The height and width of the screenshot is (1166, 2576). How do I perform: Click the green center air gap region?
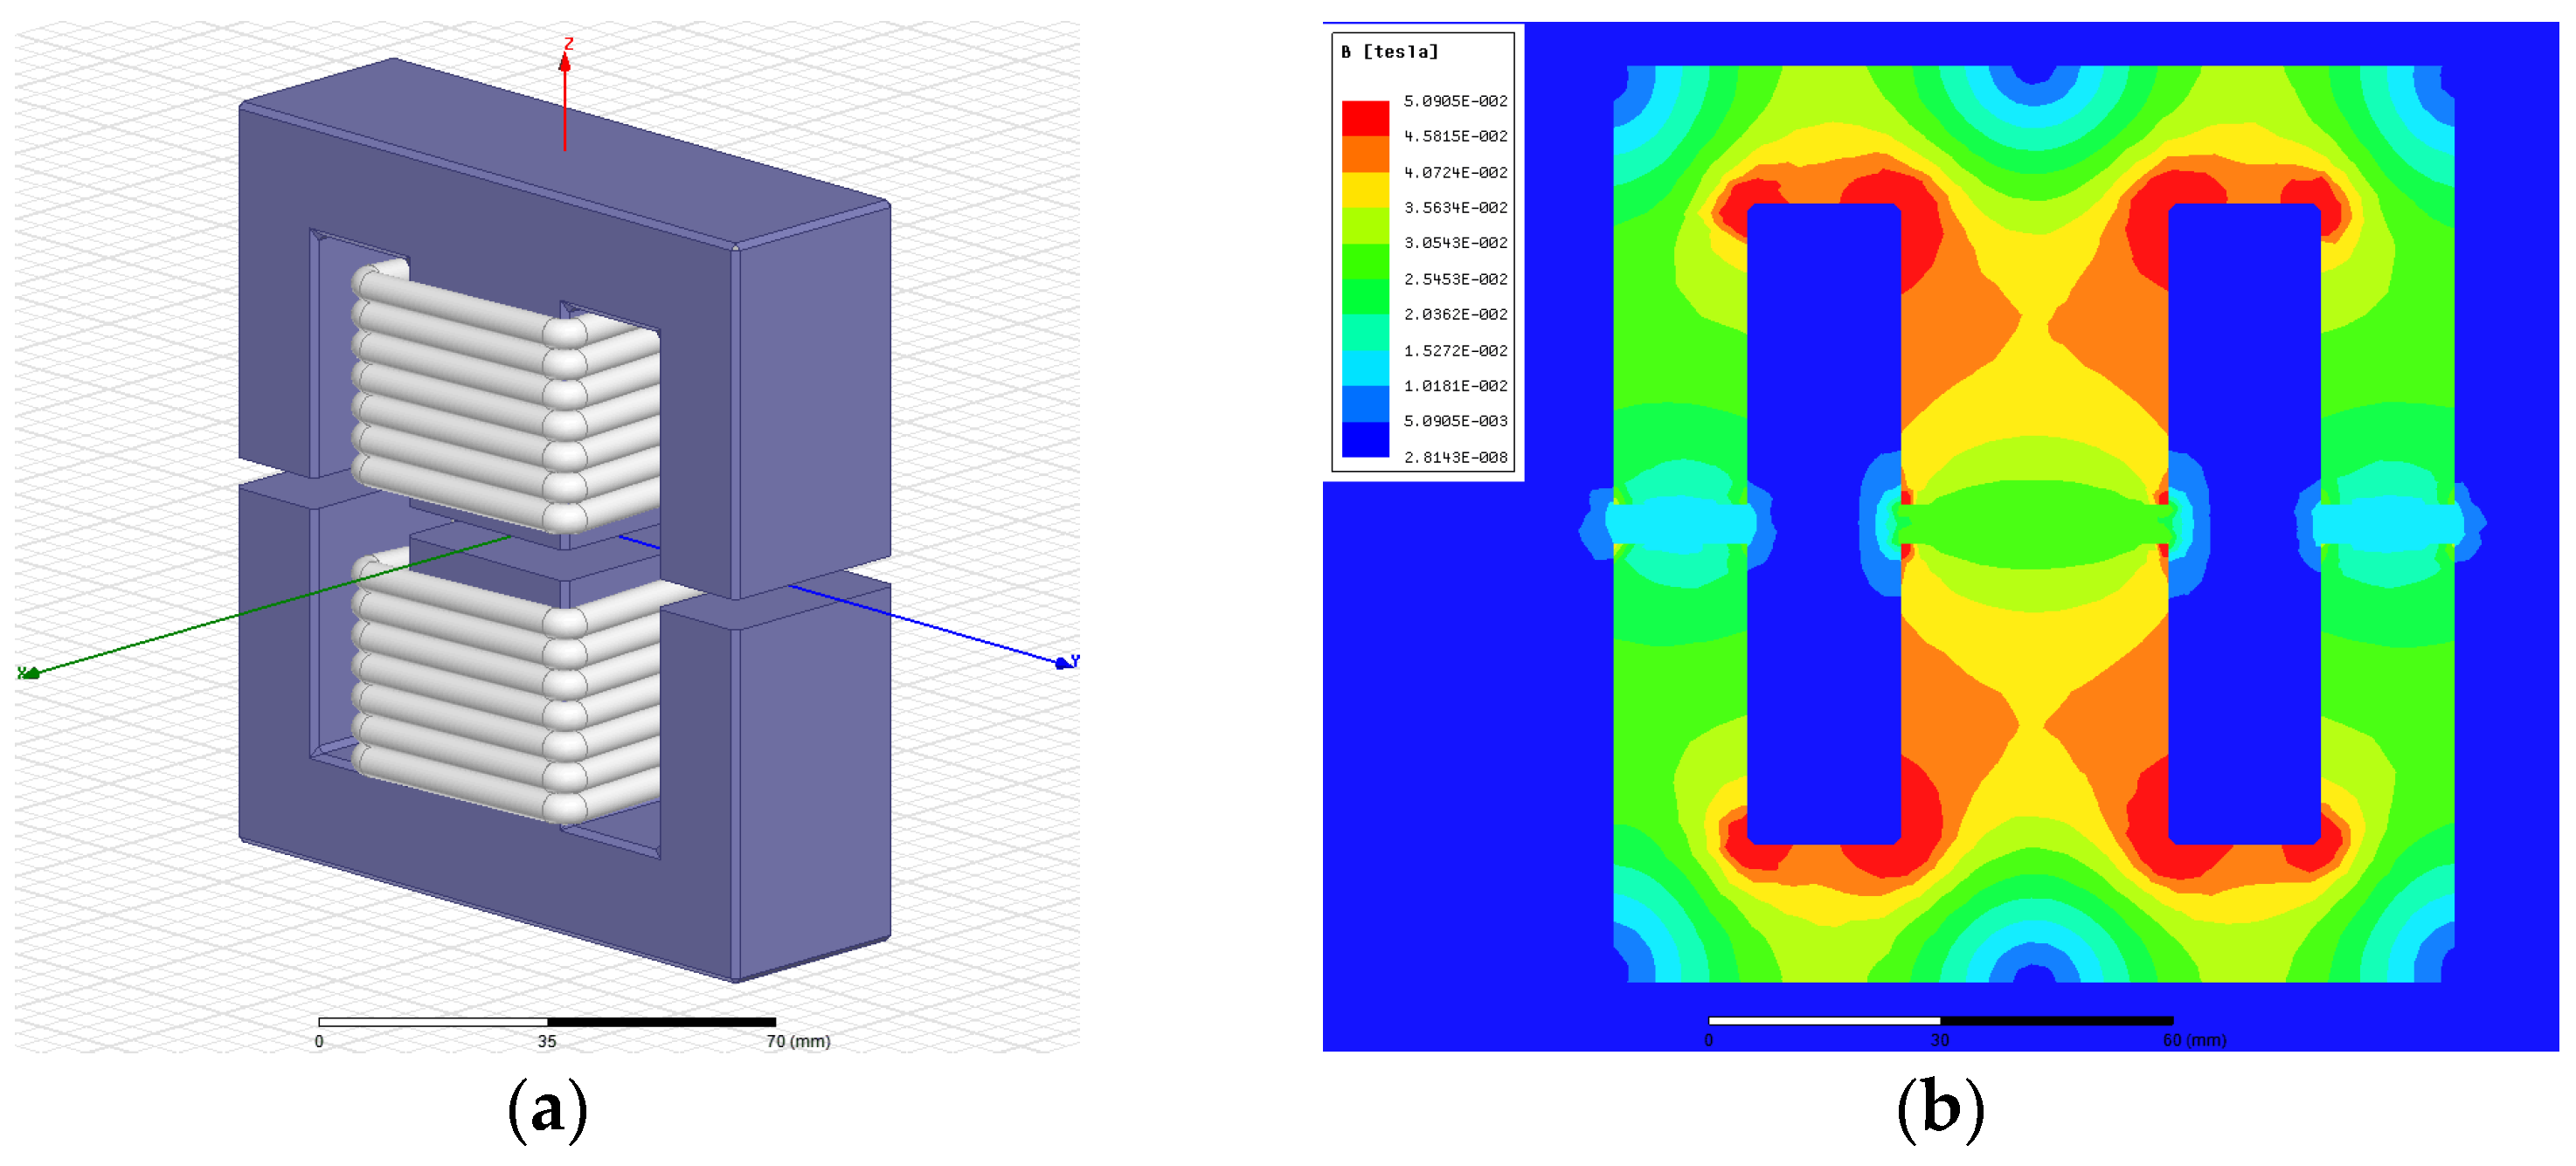tap(2035, 525)
